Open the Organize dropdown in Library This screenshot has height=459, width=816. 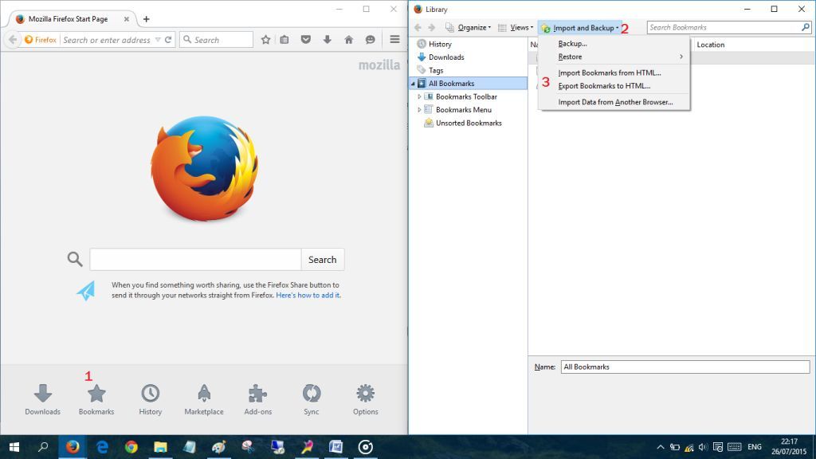pos(469,28)
